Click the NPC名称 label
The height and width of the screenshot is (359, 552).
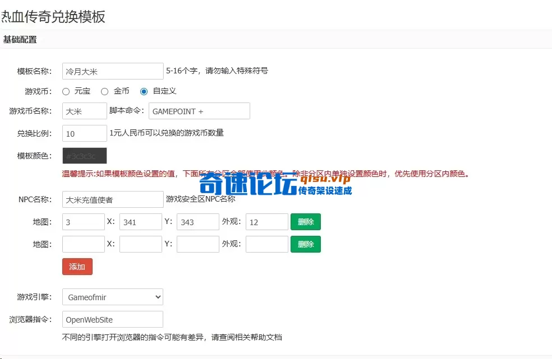click(x=35, y=200)
